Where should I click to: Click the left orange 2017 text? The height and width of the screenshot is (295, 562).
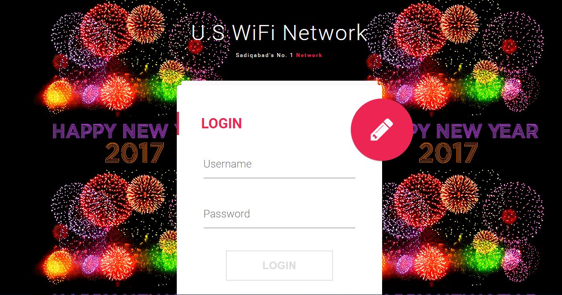click(x=135, y=153)
